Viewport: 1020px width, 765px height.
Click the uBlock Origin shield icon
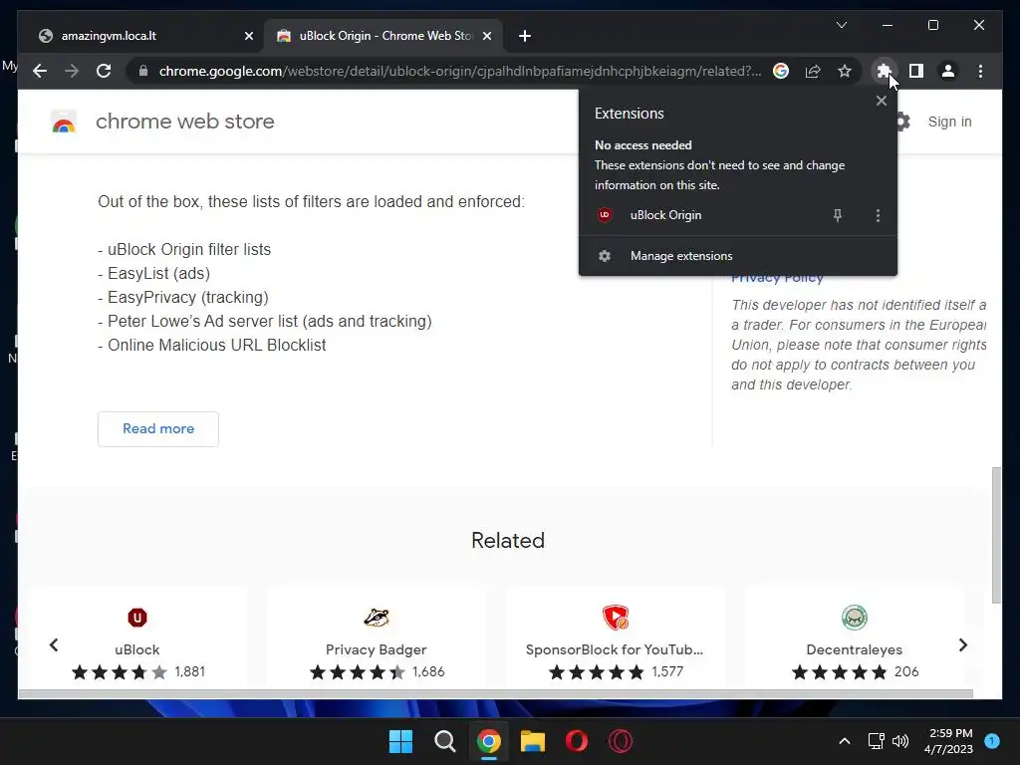click(x=605, y=215)
